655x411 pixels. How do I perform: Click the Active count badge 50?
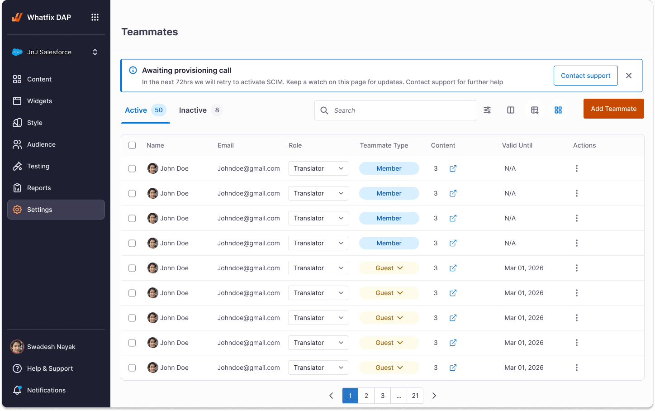(159, 110)
